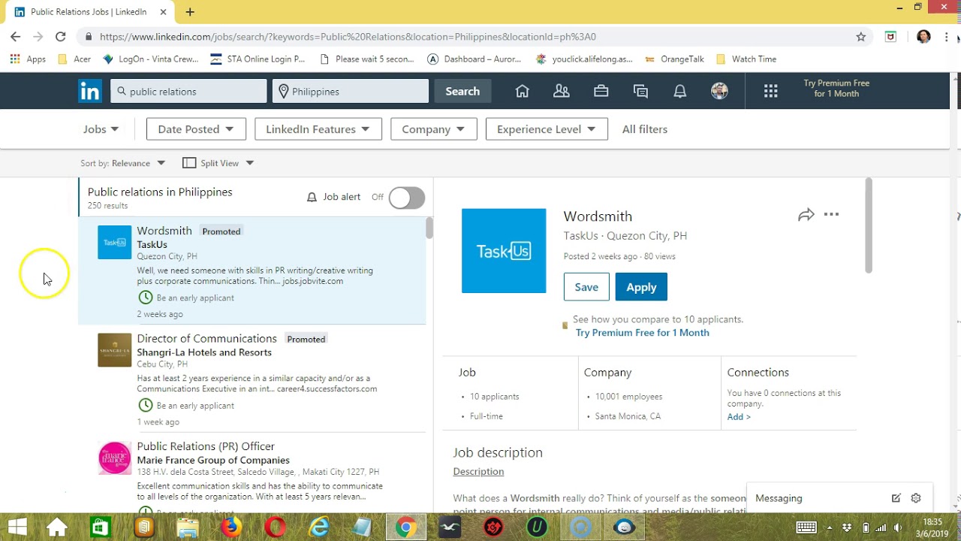961x541 pixels.
Task: Open the Chrome profile avatar
Action: [923, 36]
